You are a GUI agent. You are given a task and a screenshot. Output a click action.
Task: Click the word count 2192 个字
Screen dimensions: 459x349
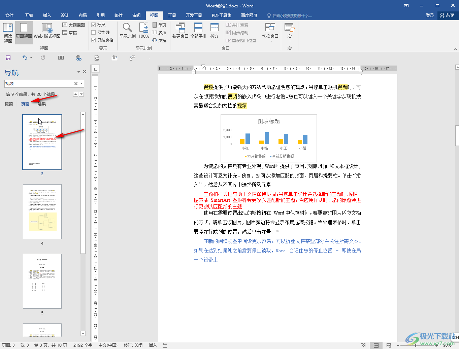(x=83, y=345)
